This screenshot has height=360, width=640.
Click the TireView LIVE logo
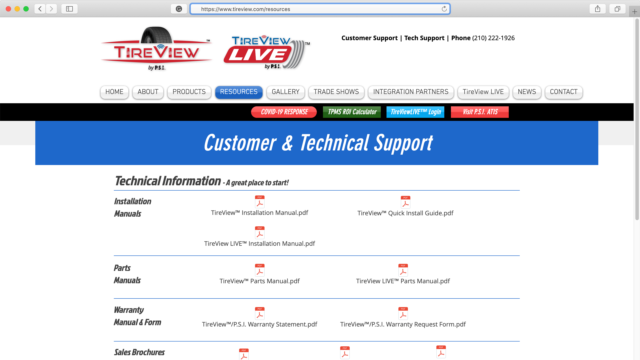click(x=267, y=52)
